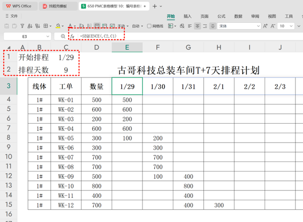Open the borders dropdown arrow
The image size is (303, 222).
pyautogui.click(x=51, y=26)
